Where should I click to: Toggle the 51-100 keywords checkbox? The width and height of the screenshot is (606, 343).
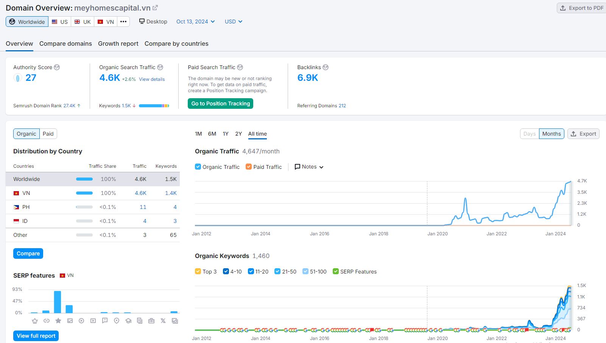tap(305, 271)
